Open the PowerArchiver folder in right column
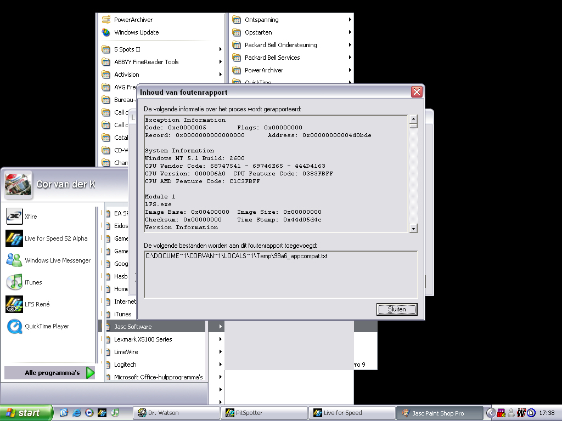 click(x=291, y=70)
